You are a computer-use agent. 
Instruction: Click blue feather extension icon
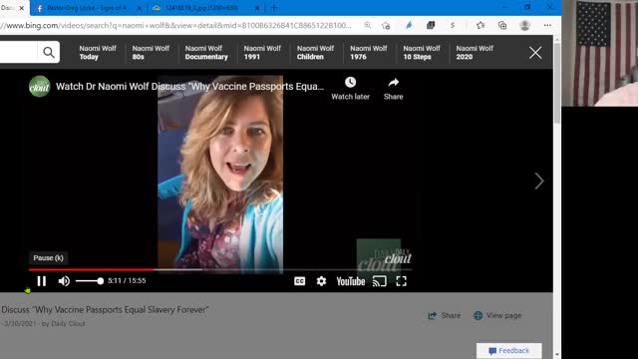point(409,25)
